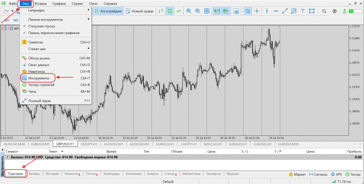Toggle the arrow cursor selection mode
Screen dimensions: 364x184
[x=248, y=11]
